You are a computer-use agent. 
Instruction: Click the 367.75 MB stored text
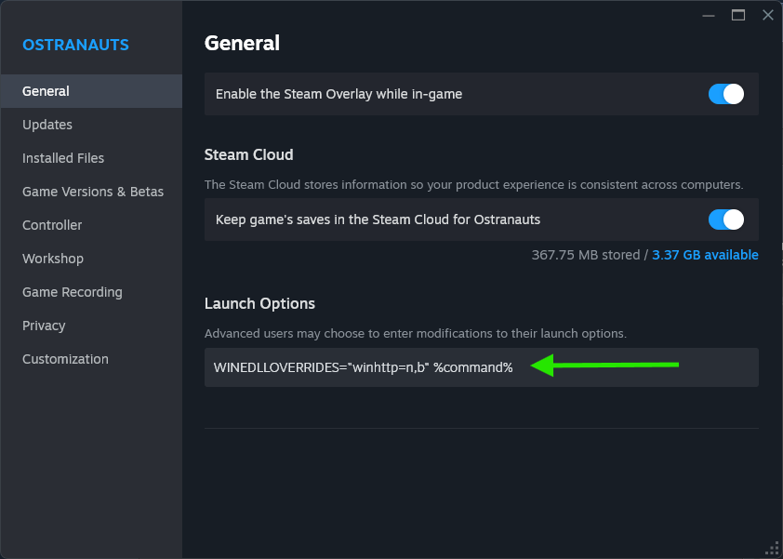586,255
